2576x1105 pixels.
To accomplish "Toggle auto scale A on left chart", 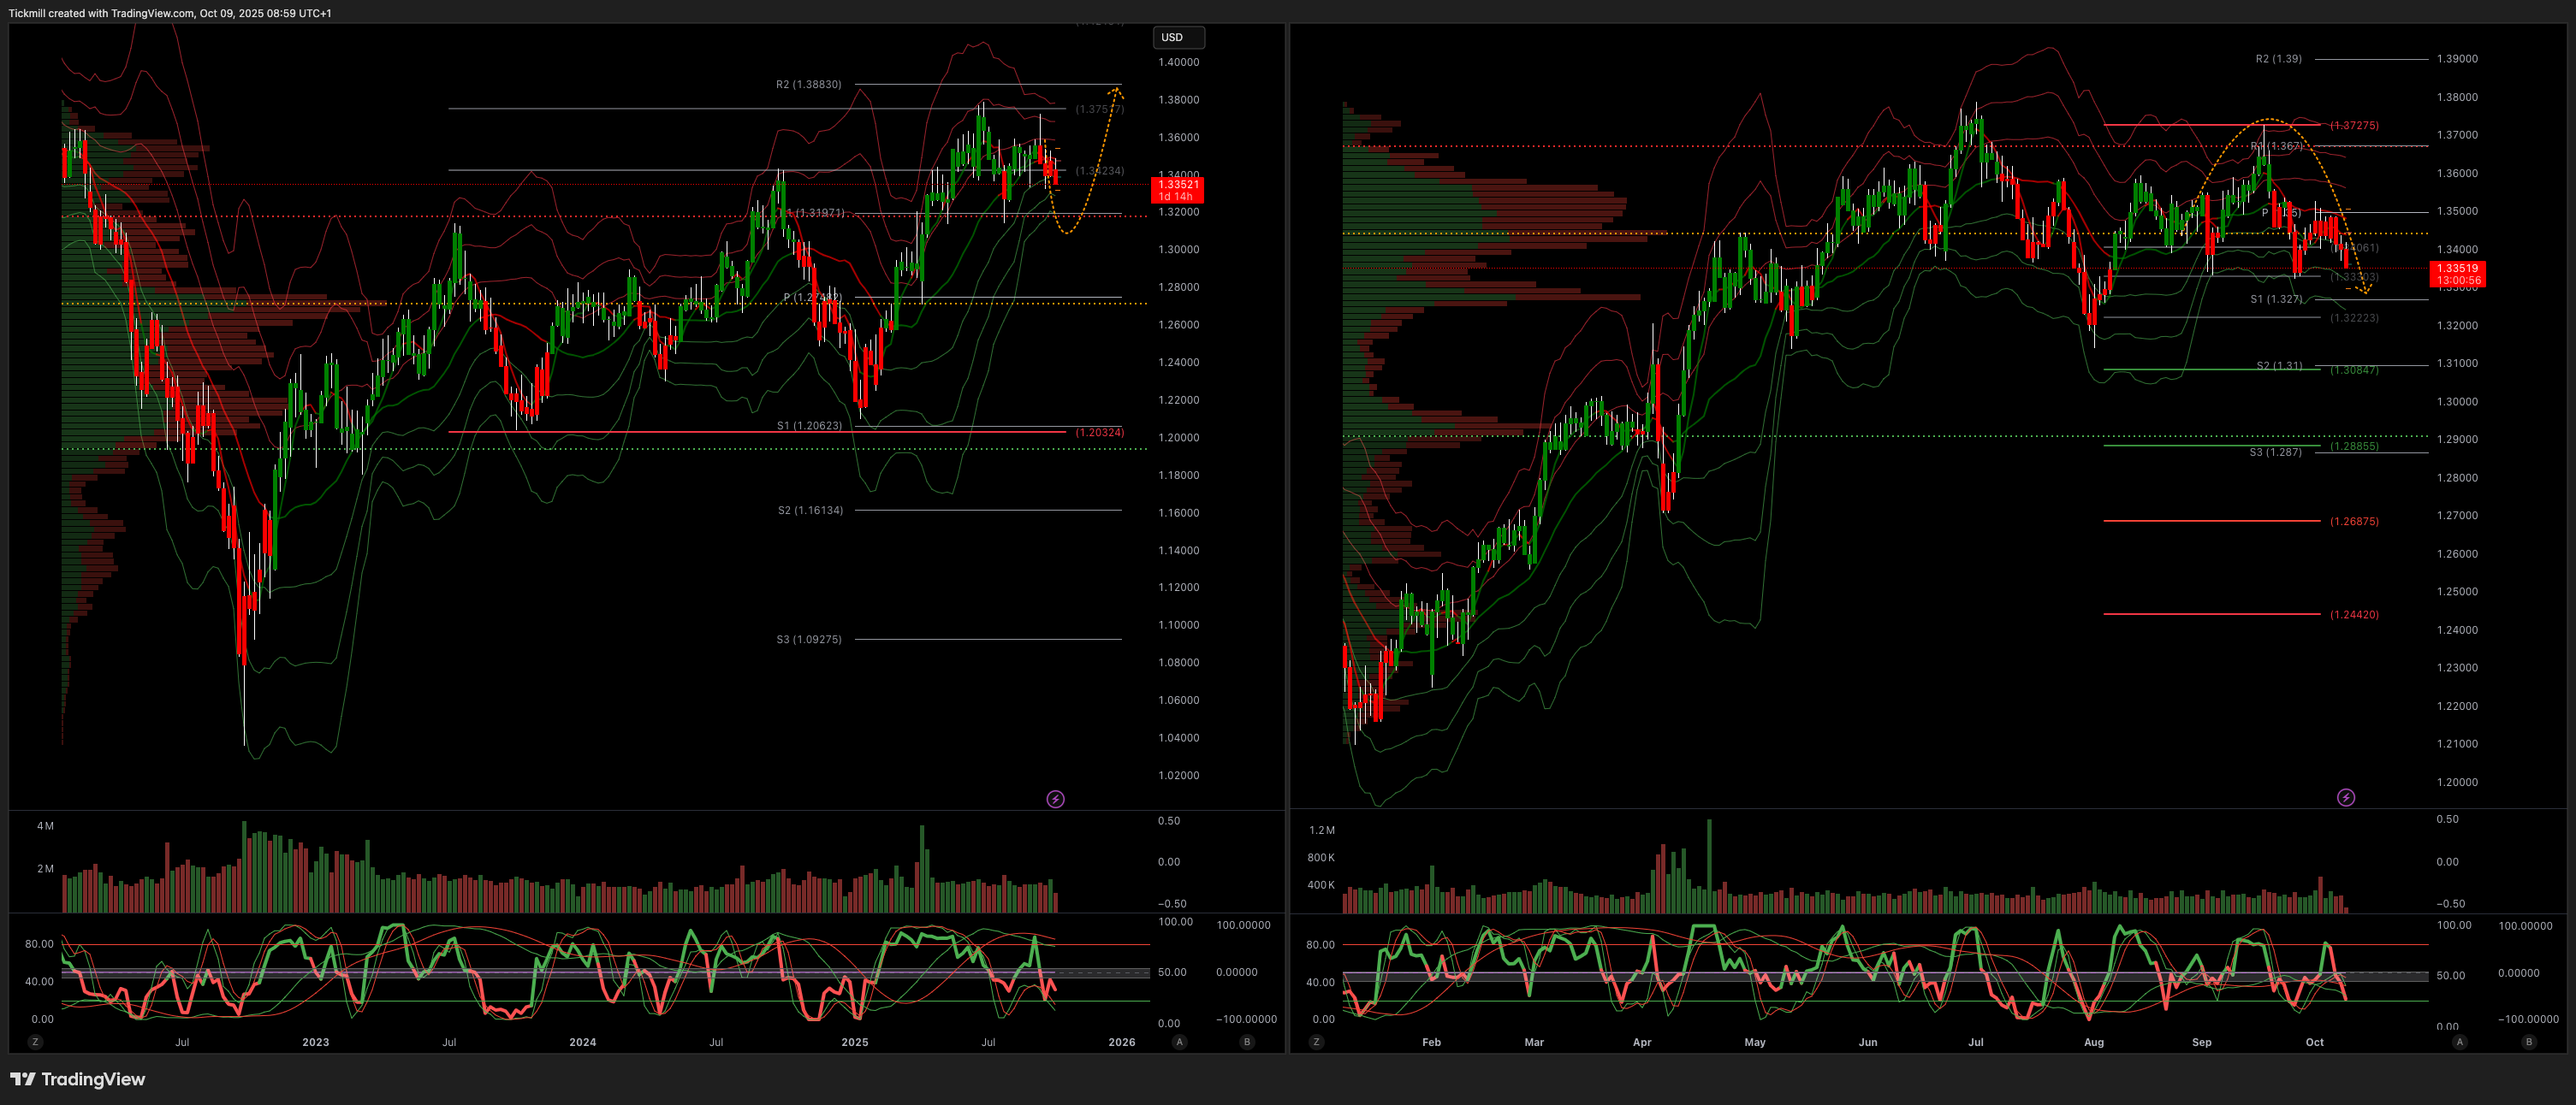I will [x=1180, y=1042].
